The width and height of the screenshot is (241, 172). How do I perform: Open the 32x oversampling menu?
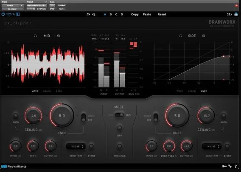click(x=229, y=14)
